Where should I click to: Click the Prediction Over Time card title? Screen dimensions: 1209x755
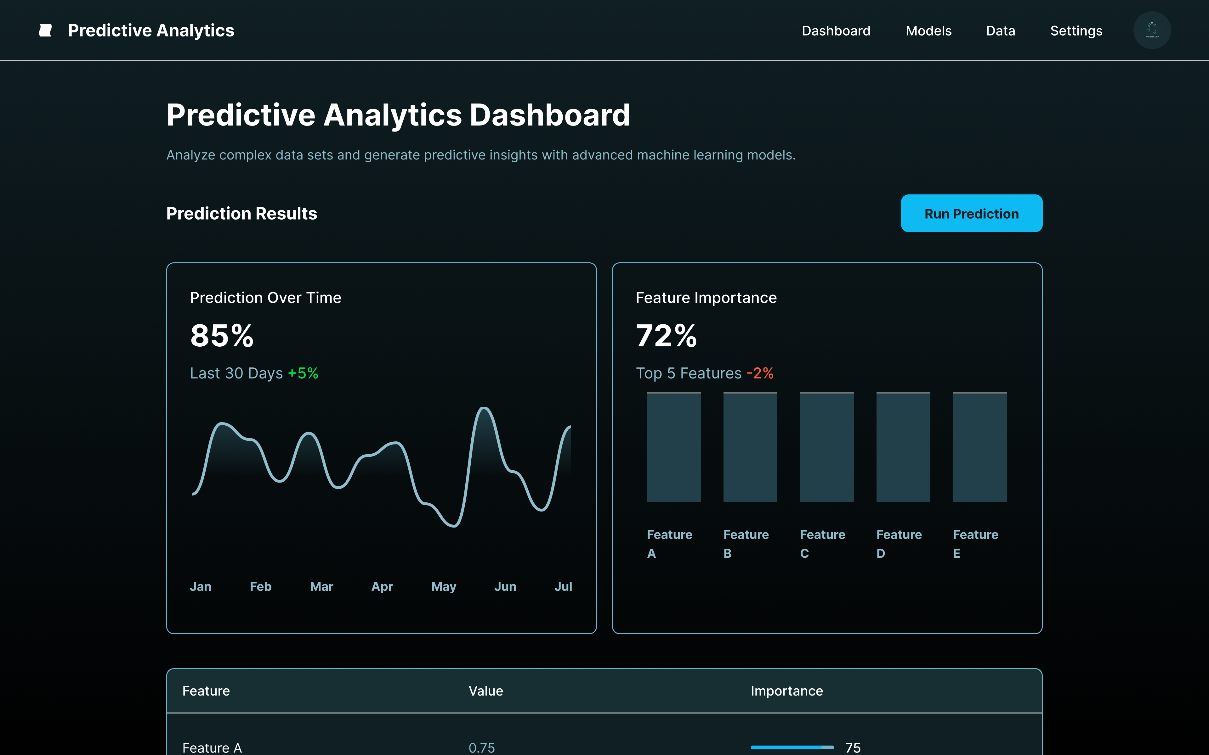tap(265, 298)
